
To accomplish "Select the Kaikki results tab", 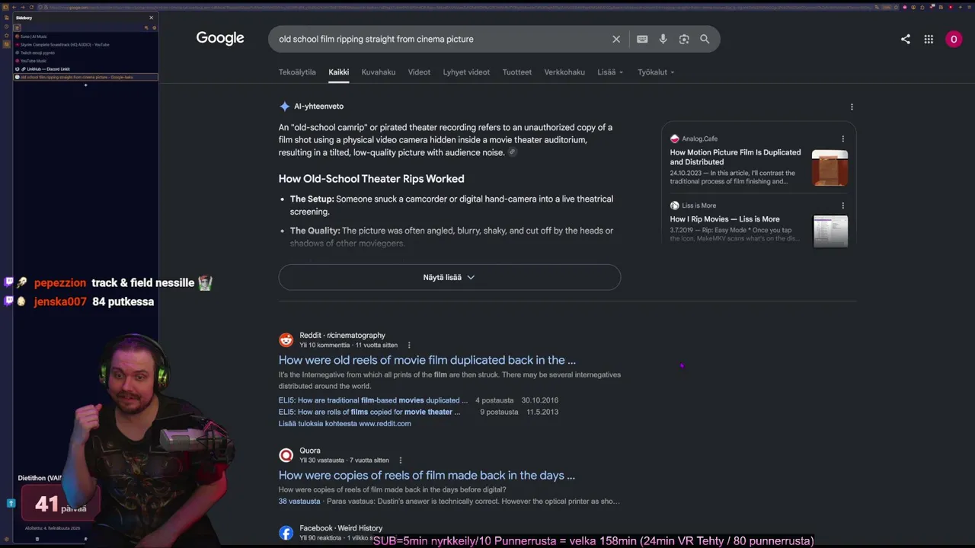I will click(338, 72).
